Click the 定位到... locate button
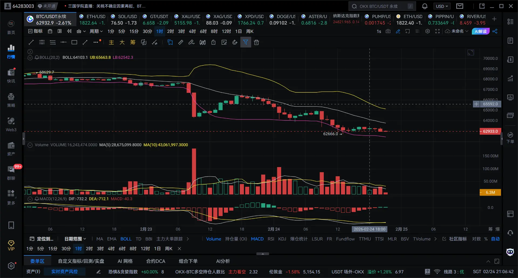 click(x=41, y=239)
